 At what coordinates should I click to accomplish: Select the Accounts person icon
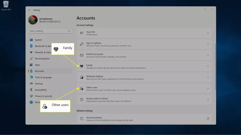(x=31, y=71)
